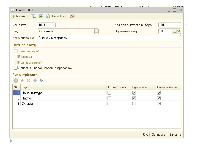Open help with the question mark icon
The image size is (198, 148).
click(x=72, y=16)
